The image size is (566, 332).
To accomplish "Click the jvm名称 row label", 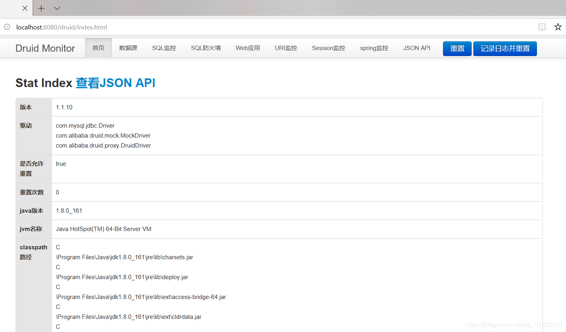I will pyautogui.click(x=31, y=229).
